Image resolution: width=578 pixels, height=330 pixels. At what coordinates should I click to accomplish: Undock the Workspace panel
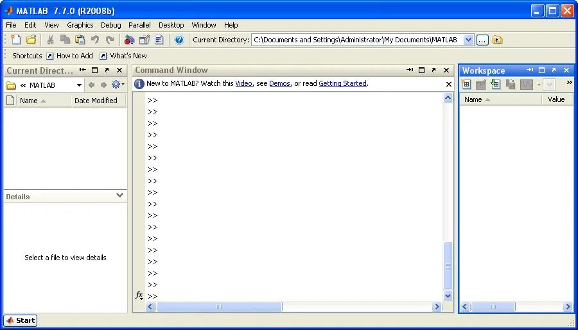tap(554, 70)
